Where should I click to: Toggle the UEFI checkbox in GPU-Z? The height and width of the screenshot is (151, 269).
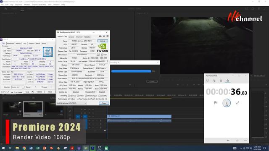click(102, 55)
